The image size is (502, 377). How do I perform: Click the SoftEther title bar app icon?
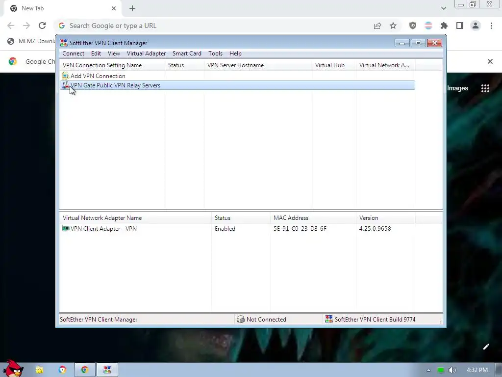pos(64,43)
